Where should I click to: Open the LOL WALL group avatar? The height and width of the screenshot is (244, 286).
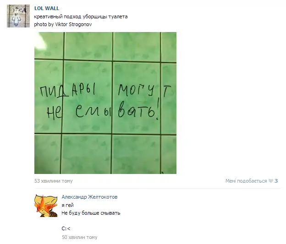coord(18,16)
